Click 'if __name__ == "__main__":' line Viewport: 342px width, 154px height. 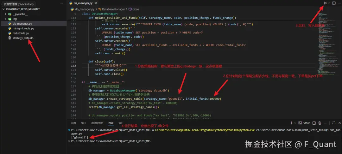pyautogui.click(x=103, y=82)
